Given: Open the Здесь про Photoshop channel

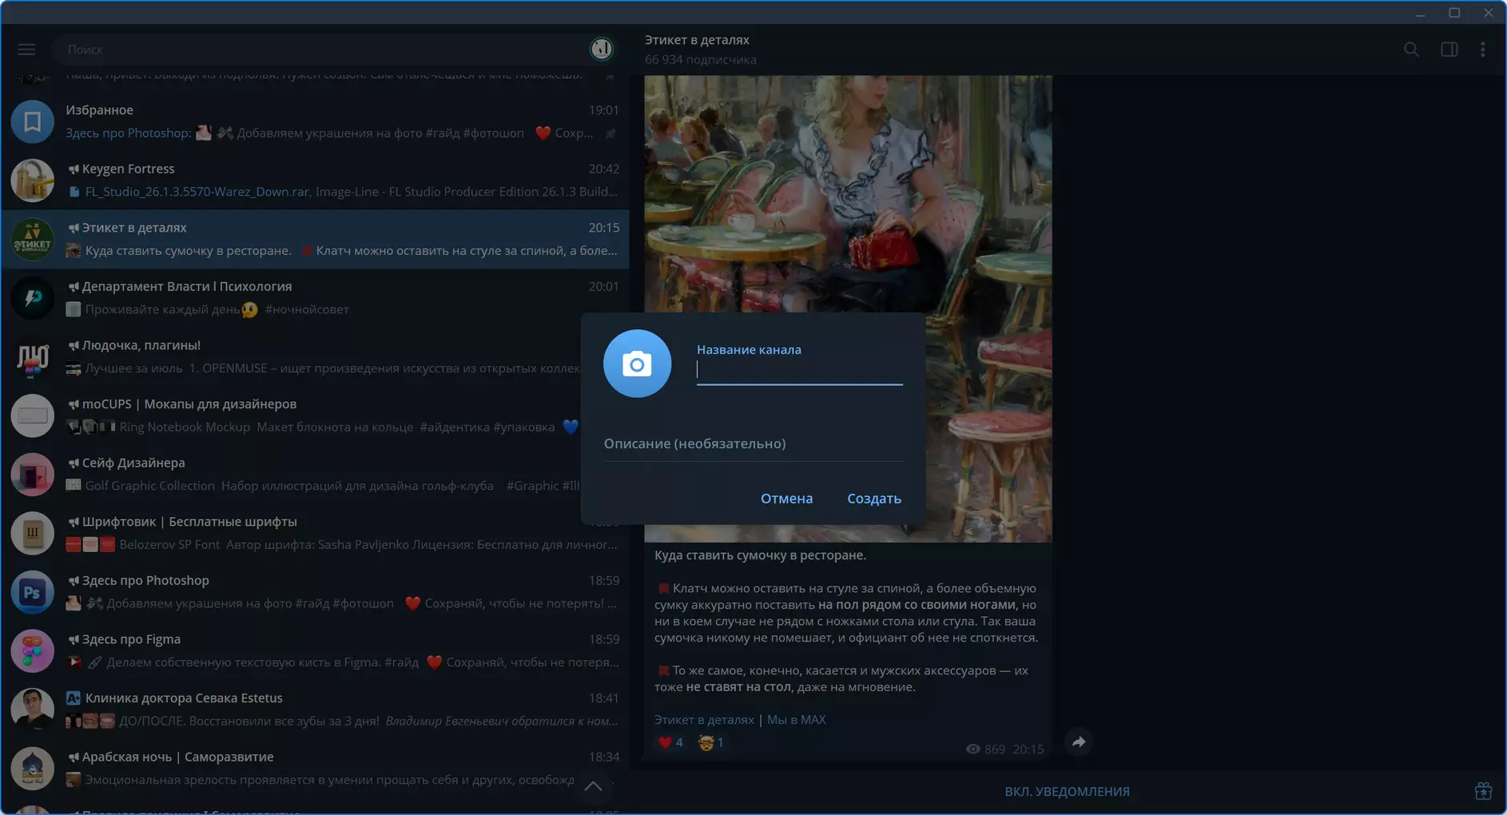Looking at the screenshot, I should pyautogui.click(x=316, y=592).
